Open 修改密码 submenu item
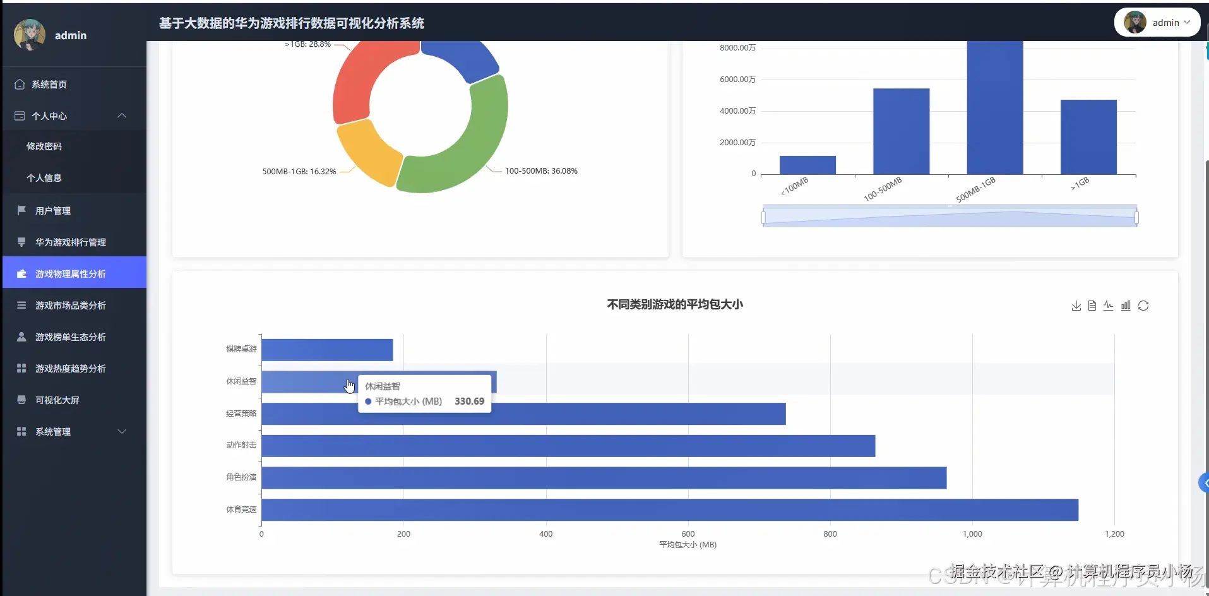 click(x=74, y=146)
